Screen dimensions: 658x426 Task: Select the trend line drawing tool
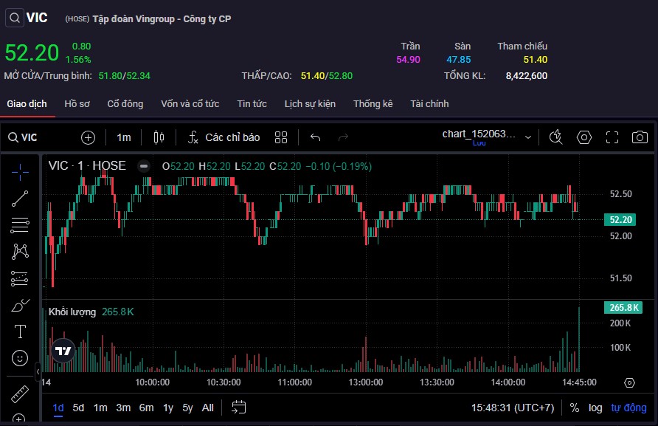20,198
